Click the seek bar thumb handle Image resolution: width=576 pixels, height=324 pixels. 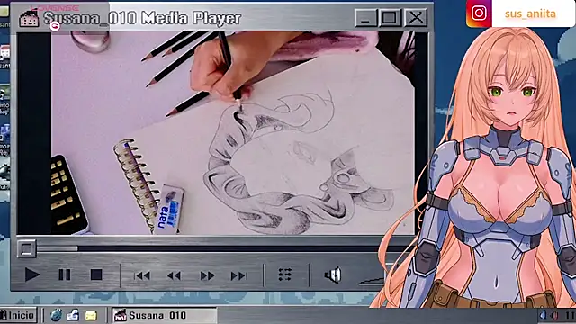tap(27, 248)
